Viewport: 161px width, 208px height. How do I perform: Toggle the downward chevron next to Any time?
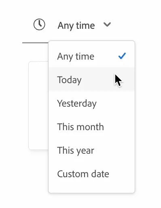coord(107,25)
